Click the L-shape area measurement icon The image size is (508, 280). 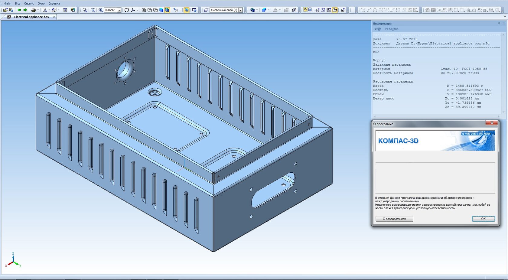[x=323, y=10]
